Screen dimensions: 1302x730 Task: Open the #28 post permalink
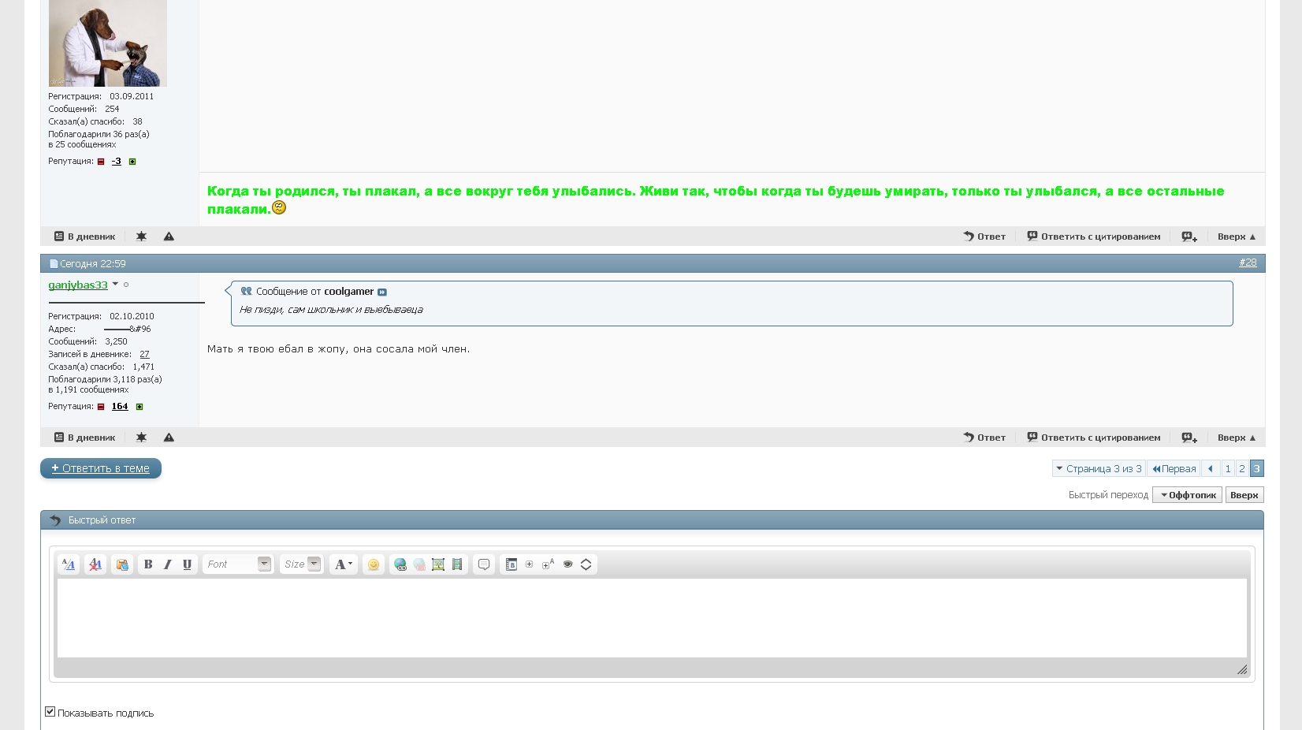pyautogui.click(x=1248, y=263)
